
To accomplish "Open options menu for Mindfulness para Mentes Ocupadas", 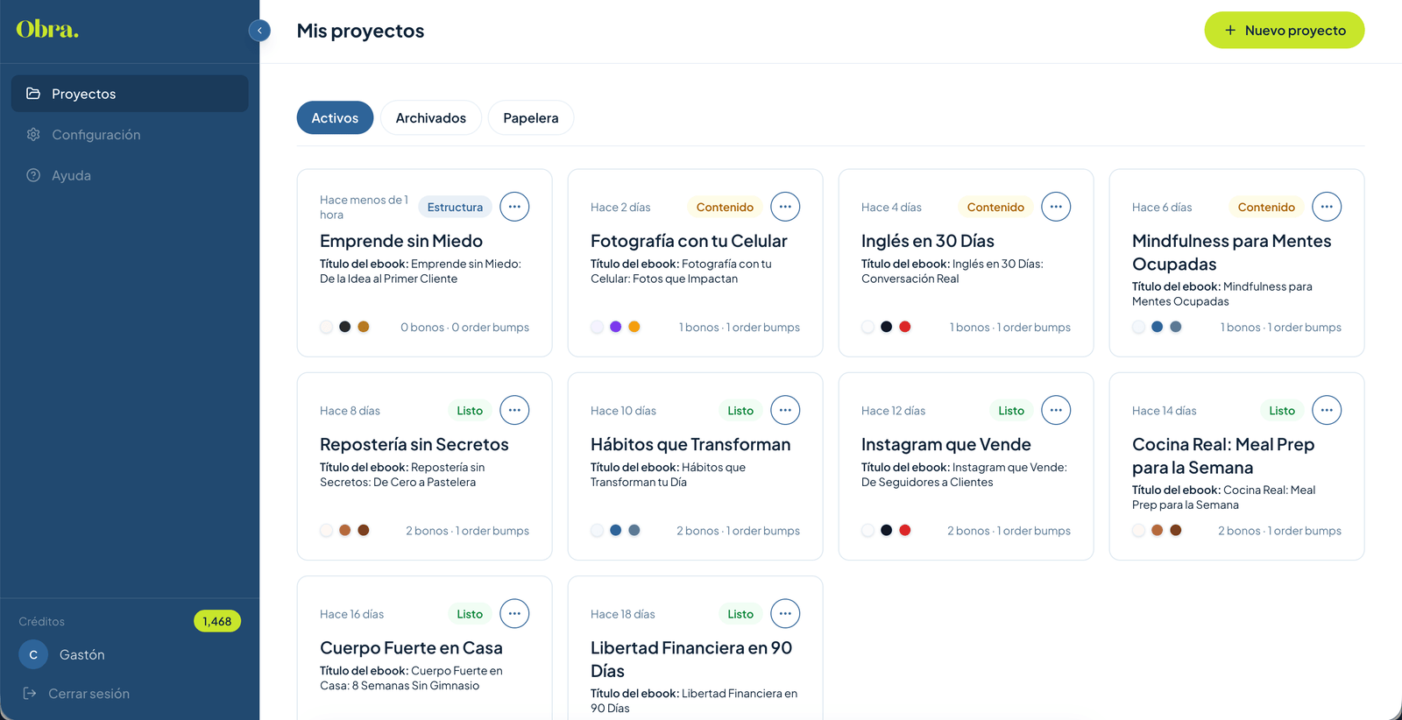I will [x=1327, y=207].
